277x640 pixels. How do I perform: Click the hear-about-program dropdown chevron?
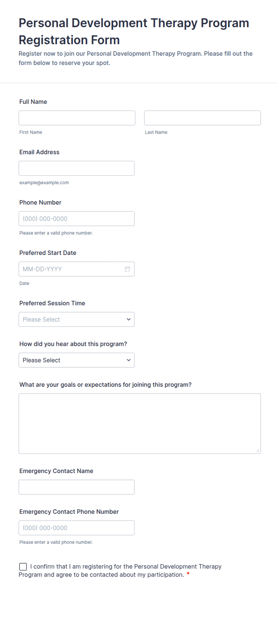(x=129, y=360)
